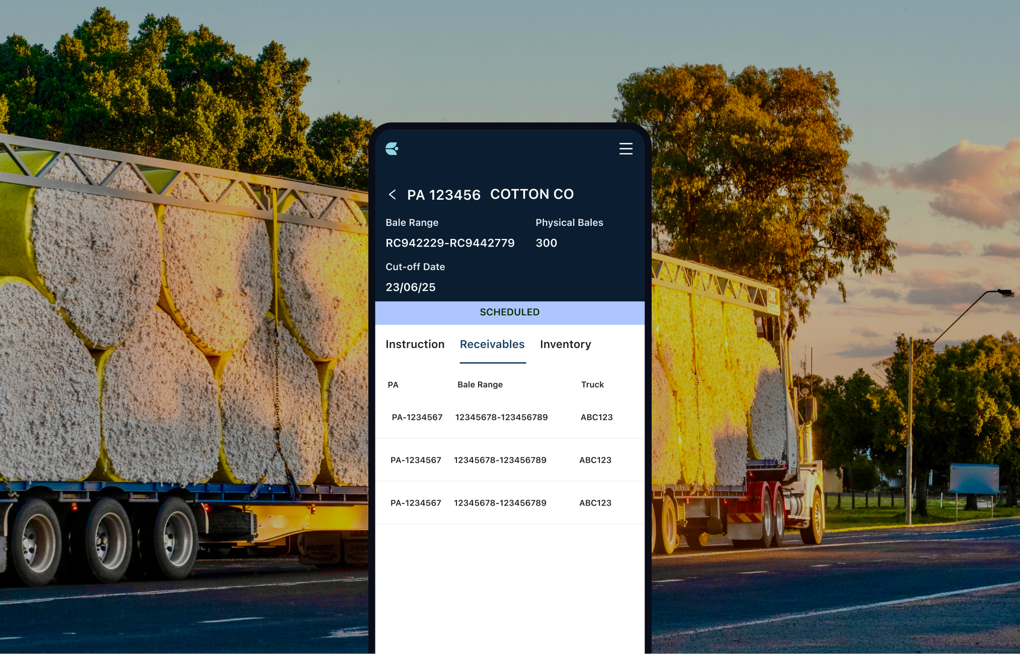Screen dimensions: 1020x654
Task: Click the cut-off date 23/06/25
Action: tap(410, 287)
